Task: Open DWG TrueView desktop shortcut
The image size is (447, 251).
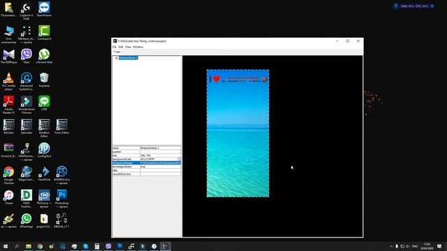Action: [x=27, y=199]
